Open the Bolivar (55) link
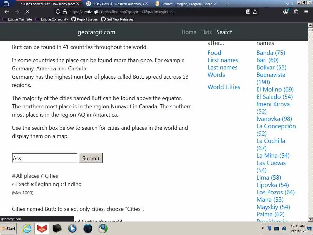 click(271, 67)
